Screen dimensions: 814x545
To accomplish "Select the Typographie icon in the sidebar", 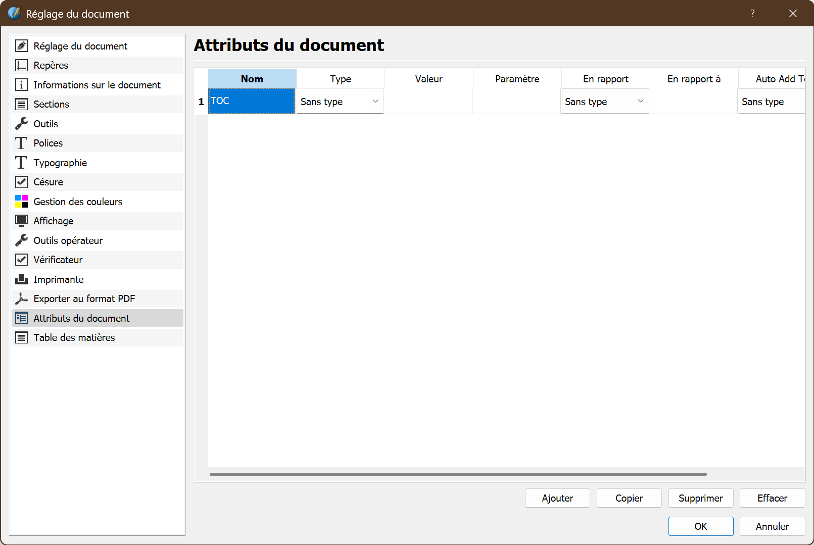I will (22, 162).
